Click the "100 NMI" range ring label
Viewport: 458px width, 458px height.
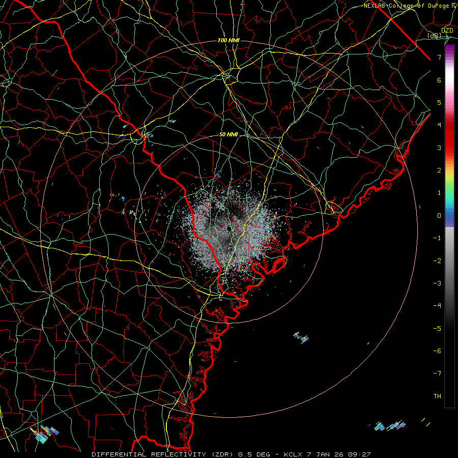pos(228,40)
